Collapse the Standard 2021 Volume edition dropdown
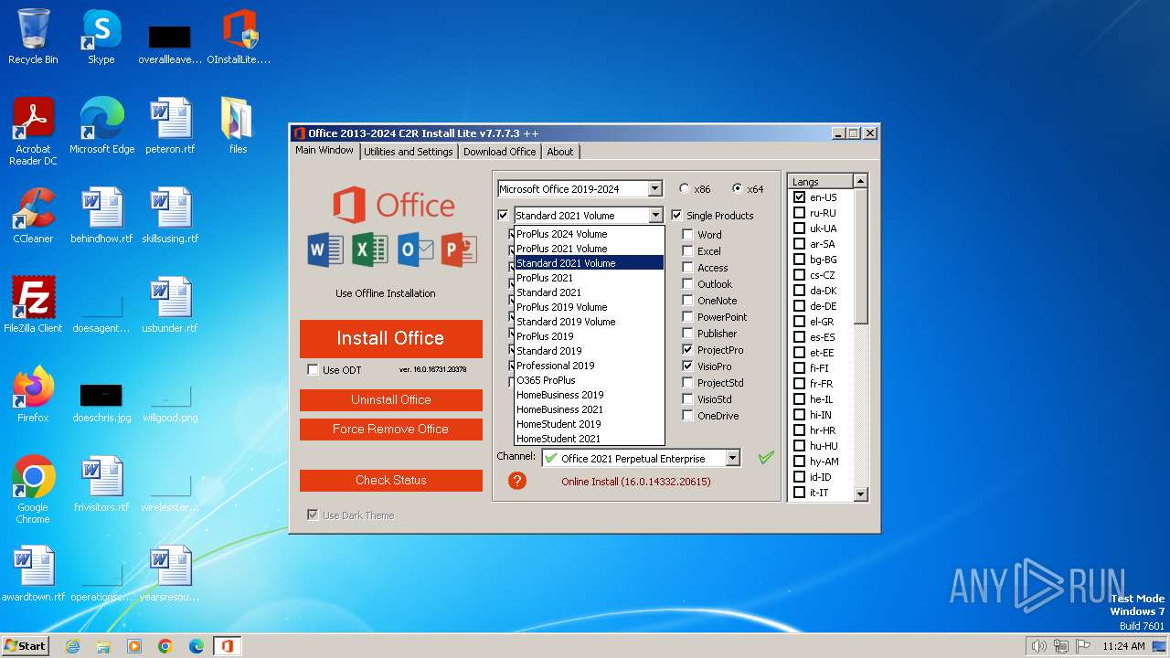The height and width of the screenshot is (658, 1170). coord(655,216)
